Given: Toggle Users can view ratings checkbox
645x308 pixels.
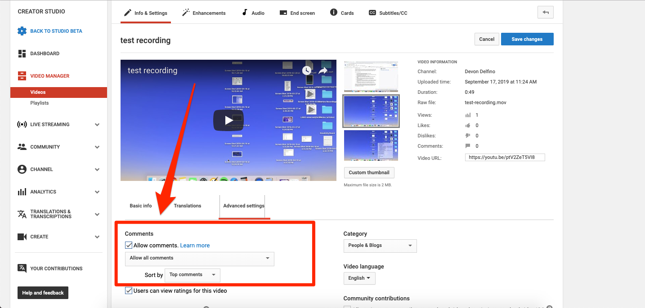Looking at the screenshot, I should pos(129,290).
